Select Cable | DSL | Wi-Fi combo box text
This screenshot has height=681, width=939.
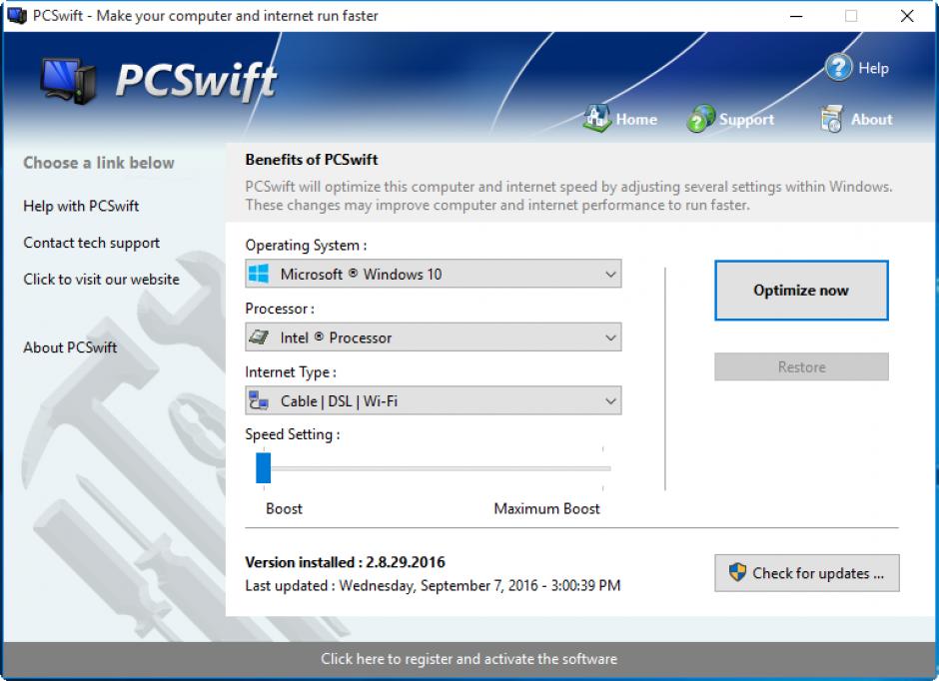(339, 401)
